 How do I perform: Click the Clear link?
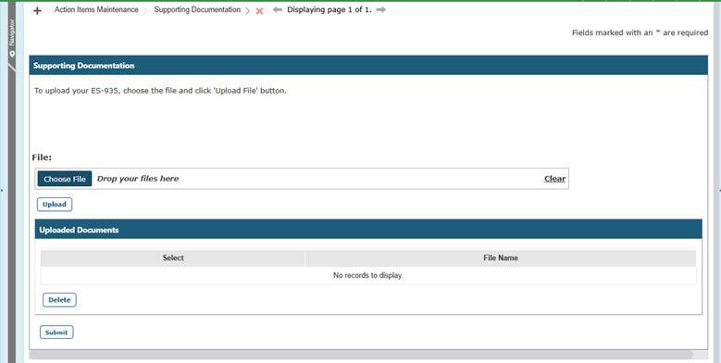click(x=554, y=179)
